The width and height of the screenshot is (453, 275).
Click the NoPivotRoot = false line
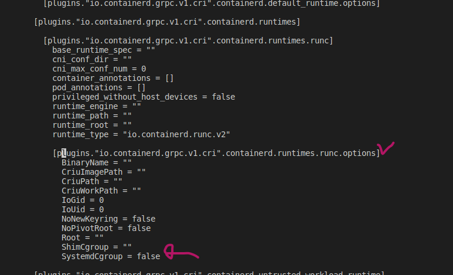tap(106, 228)
